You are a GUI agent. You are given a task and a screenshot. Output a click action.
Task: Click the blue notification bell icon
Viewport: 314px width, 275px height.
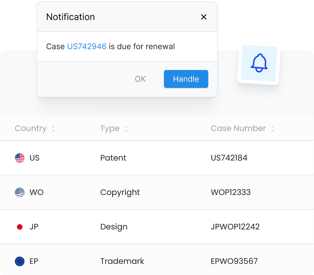tap(259, 63)
